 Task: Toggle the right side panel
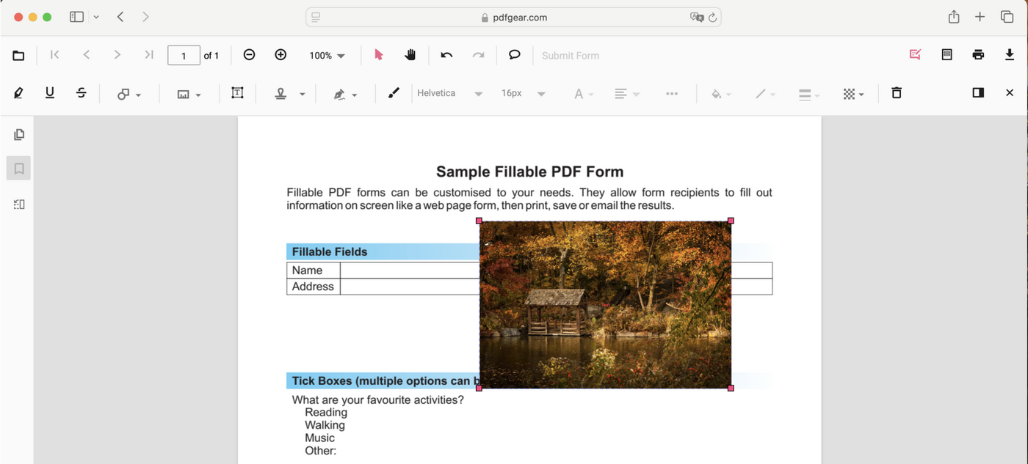coord(978,93)
